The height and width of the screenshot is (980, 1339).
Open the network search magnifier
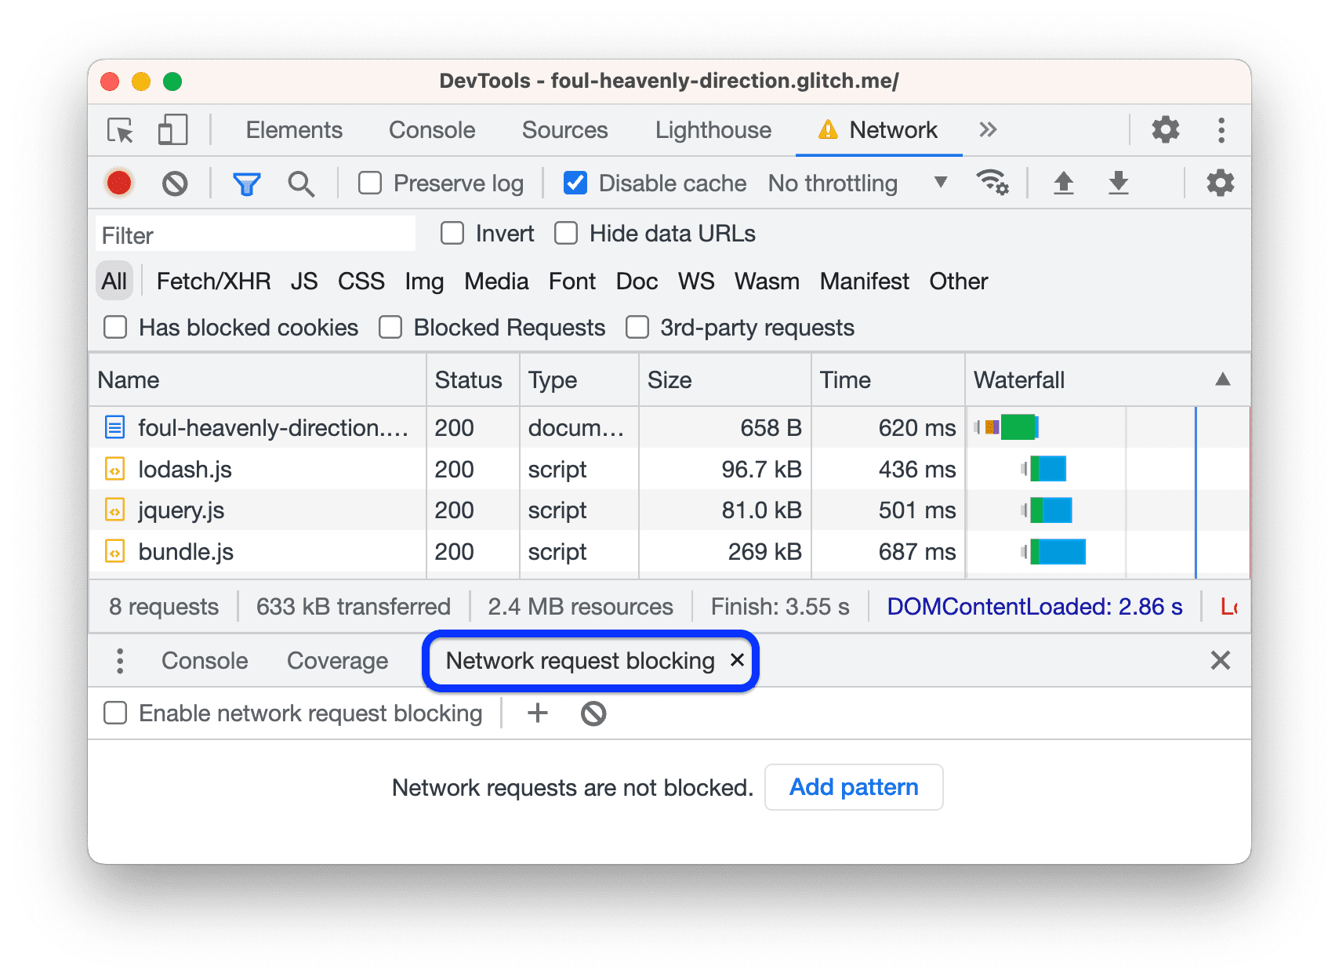point(301,183)
